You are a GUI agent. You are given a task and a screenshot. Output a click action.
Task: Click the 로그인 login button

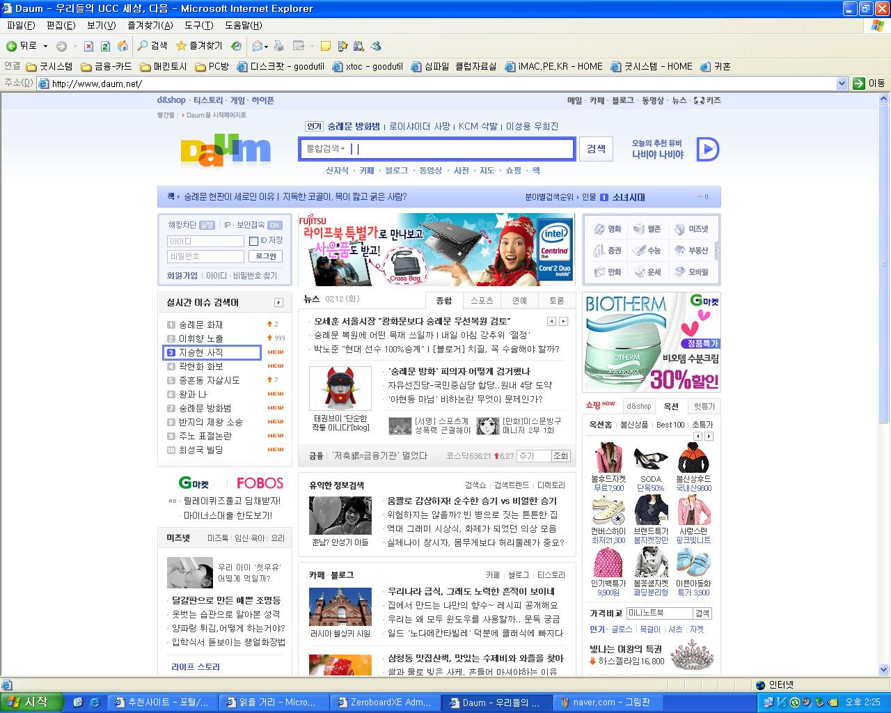[266, 256]
